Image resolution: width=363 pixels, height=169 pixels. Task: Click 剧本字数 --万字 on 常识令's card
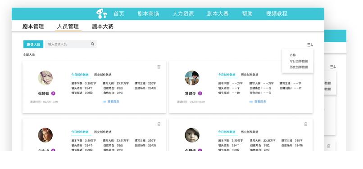coord(230,83)
